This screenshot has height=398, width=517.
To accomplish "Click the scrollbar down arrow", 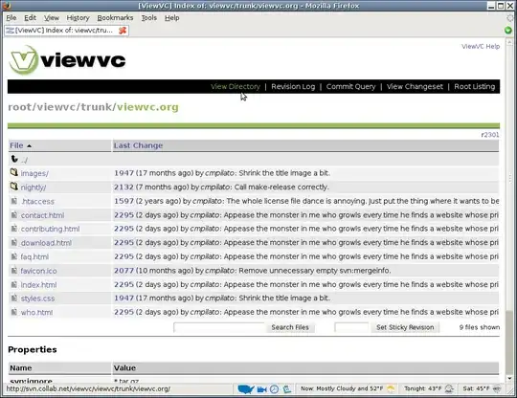I will point(509,379).
